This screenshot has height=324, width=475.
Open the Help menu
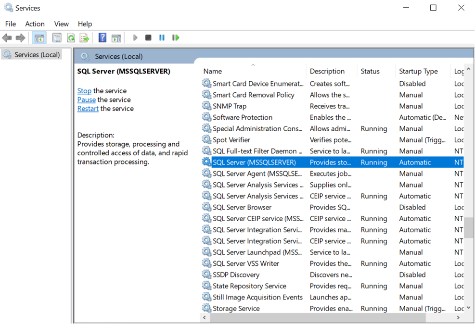[x=85, y=24]
